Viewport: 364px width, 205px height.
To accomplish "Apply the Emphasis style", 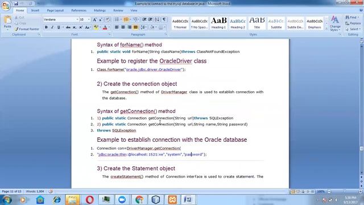I will [315, 23].
